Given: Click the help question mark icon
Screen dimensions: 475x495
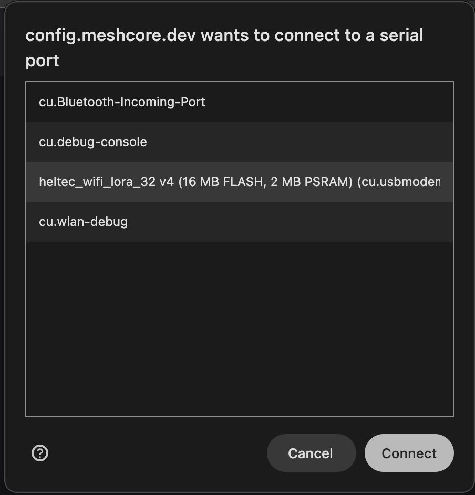Looking at the screenshot, I should [x=40, y=453].
